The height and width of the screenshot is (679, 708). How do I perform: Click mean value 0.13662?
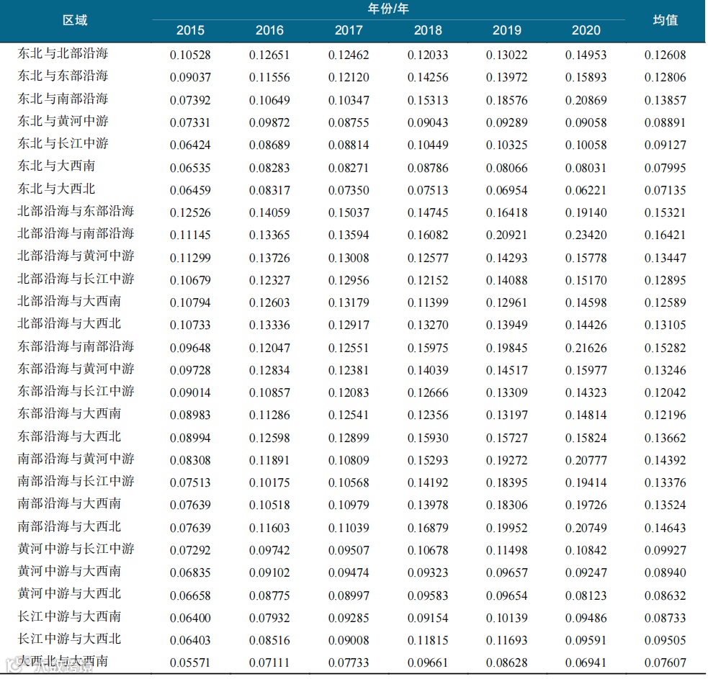click(x=666, y=438)
